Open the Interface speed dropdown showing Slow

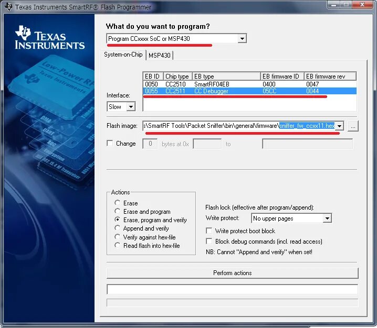coord(121,106)
